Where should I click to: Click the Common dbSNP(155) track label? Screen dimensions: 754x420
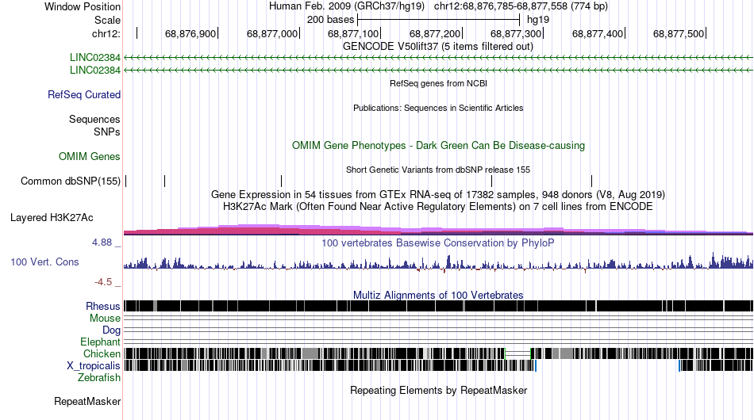click(x=71, y=181)
